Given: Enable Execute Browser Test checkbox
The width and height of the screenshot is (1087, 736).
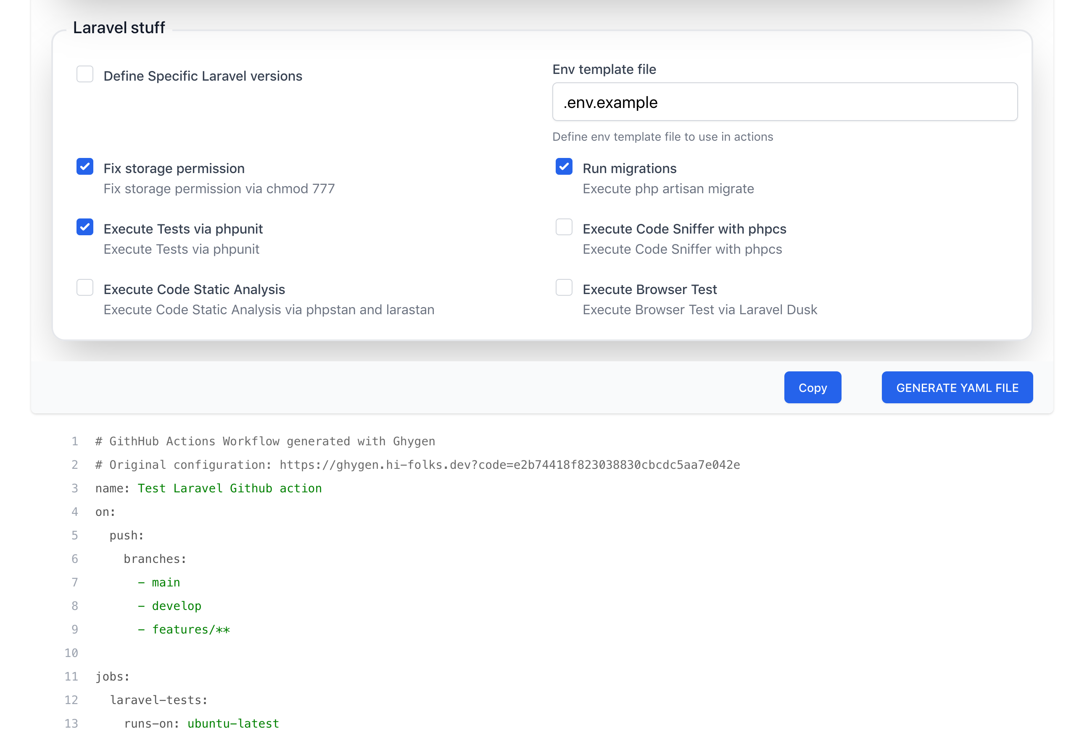Looking at the screenshot, I should (x=564, y=288).
